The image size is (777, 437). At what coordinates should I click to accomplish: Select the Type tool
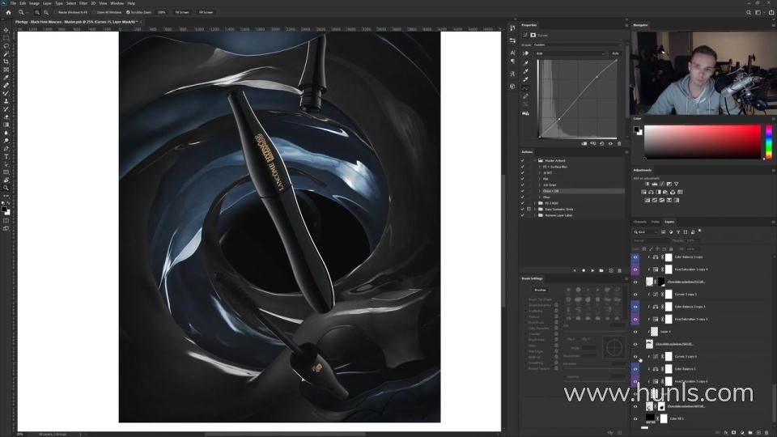tap(6, 156)
